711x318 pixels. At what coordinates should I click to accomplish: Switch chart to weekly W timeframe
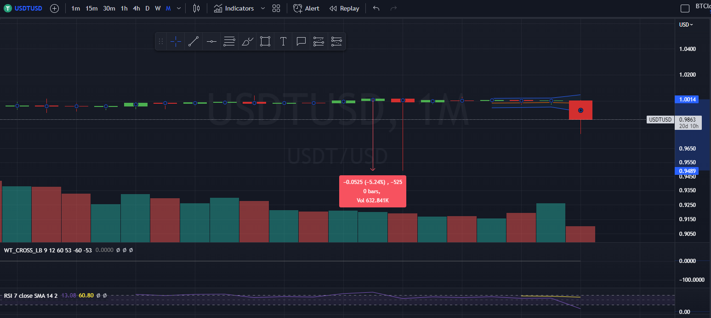pos(158,8)
